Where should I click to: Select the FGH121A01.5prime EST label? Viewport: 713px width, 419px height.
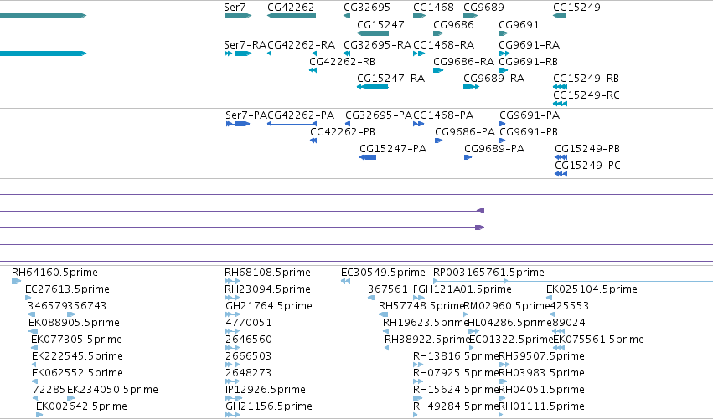pos(462,289)
